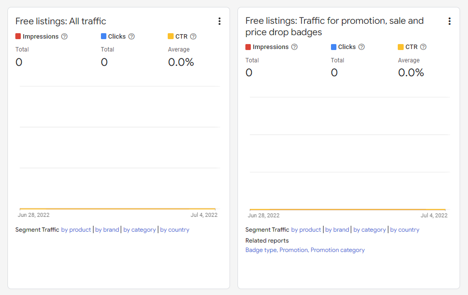Click Clicks help icon in promotion badges card
The height and width of the screenshot is (295, 468).
click(362, 47)
